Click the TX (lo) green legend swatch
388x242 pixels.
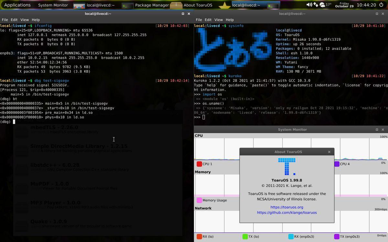[x=245, y=237]
